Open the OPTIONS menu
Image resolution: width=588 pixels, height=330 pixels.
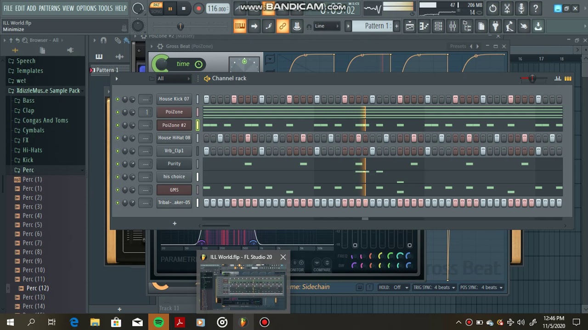click(86, 8)
